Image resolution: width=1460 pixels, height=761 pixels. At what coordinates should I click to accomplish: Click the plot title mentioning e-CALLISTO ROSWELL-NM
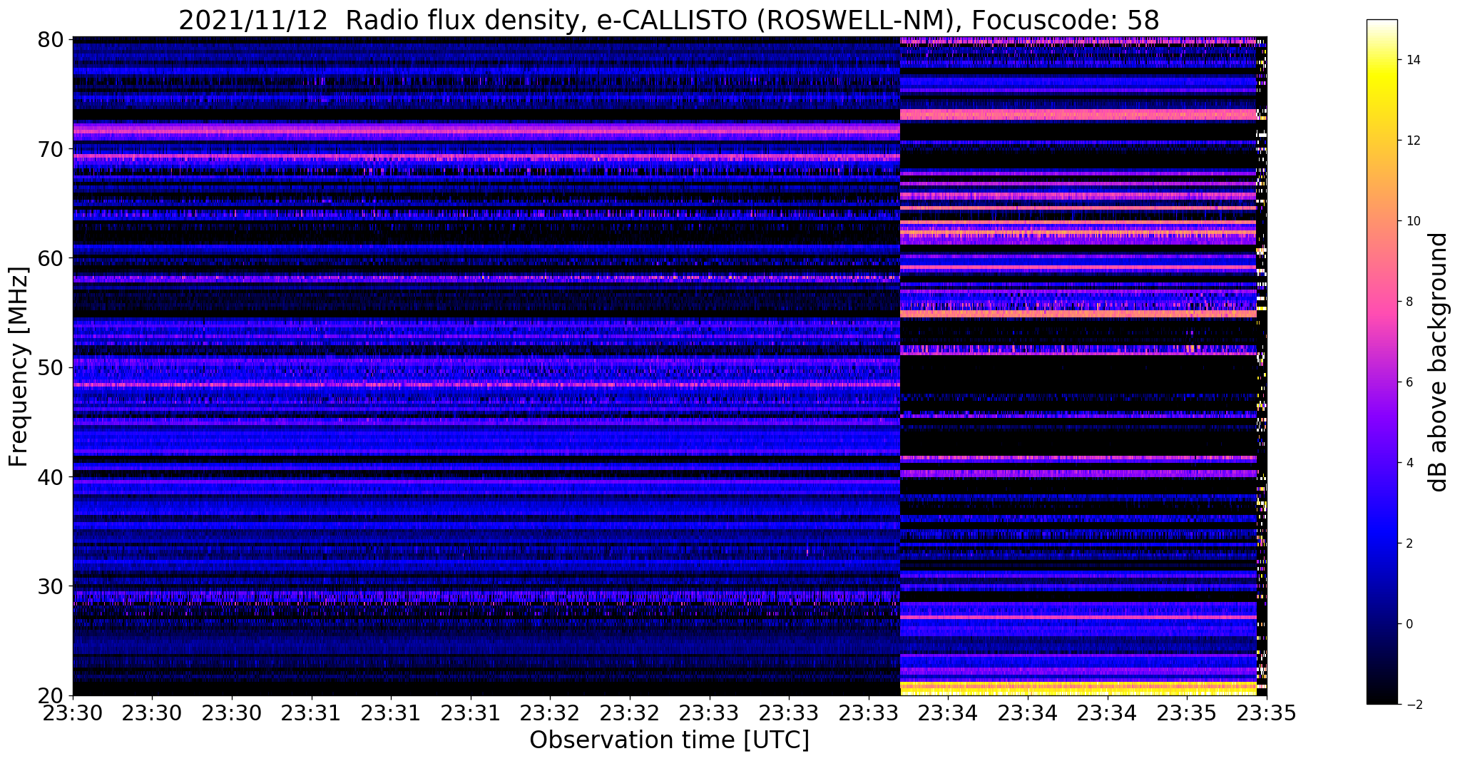click(x=668, y=20)
